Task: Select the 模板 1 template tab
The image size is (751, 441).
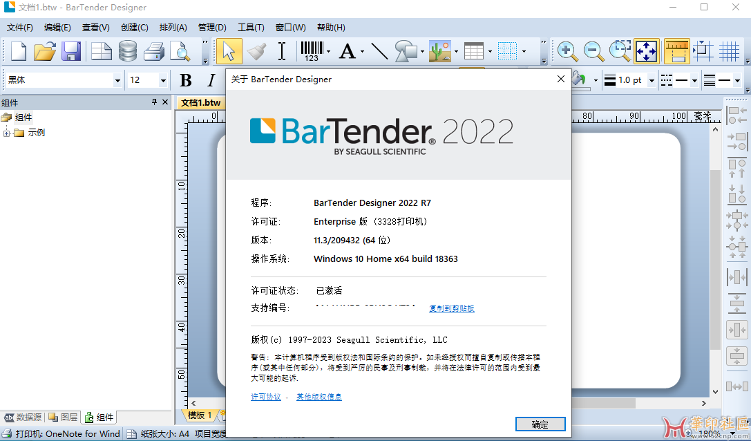Action: [200, 415]
